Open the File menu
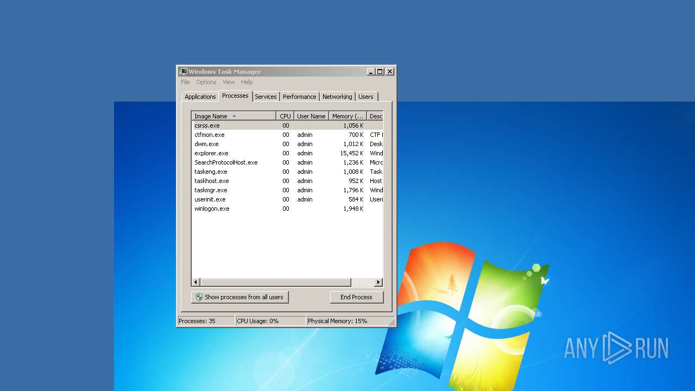Image resolution: width=695 pixels, height=391 pixels. (185, 82)
